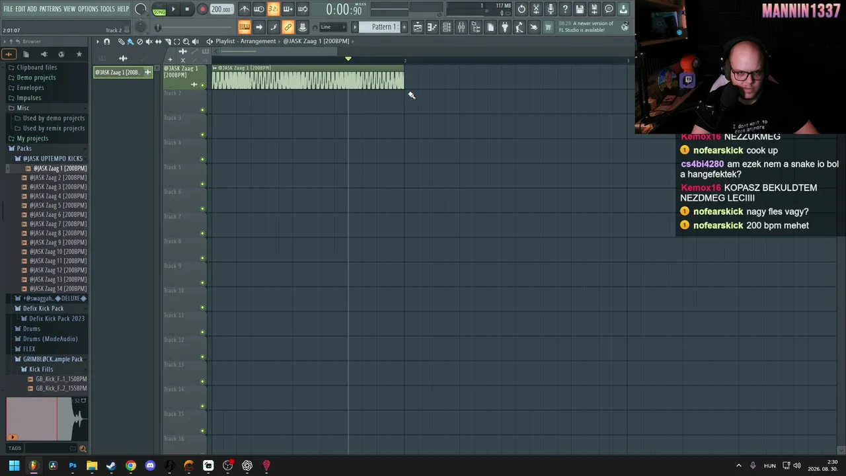Select @JASK Zaag 5 sample in Browser
846x476 pixels.
(58, 206)
